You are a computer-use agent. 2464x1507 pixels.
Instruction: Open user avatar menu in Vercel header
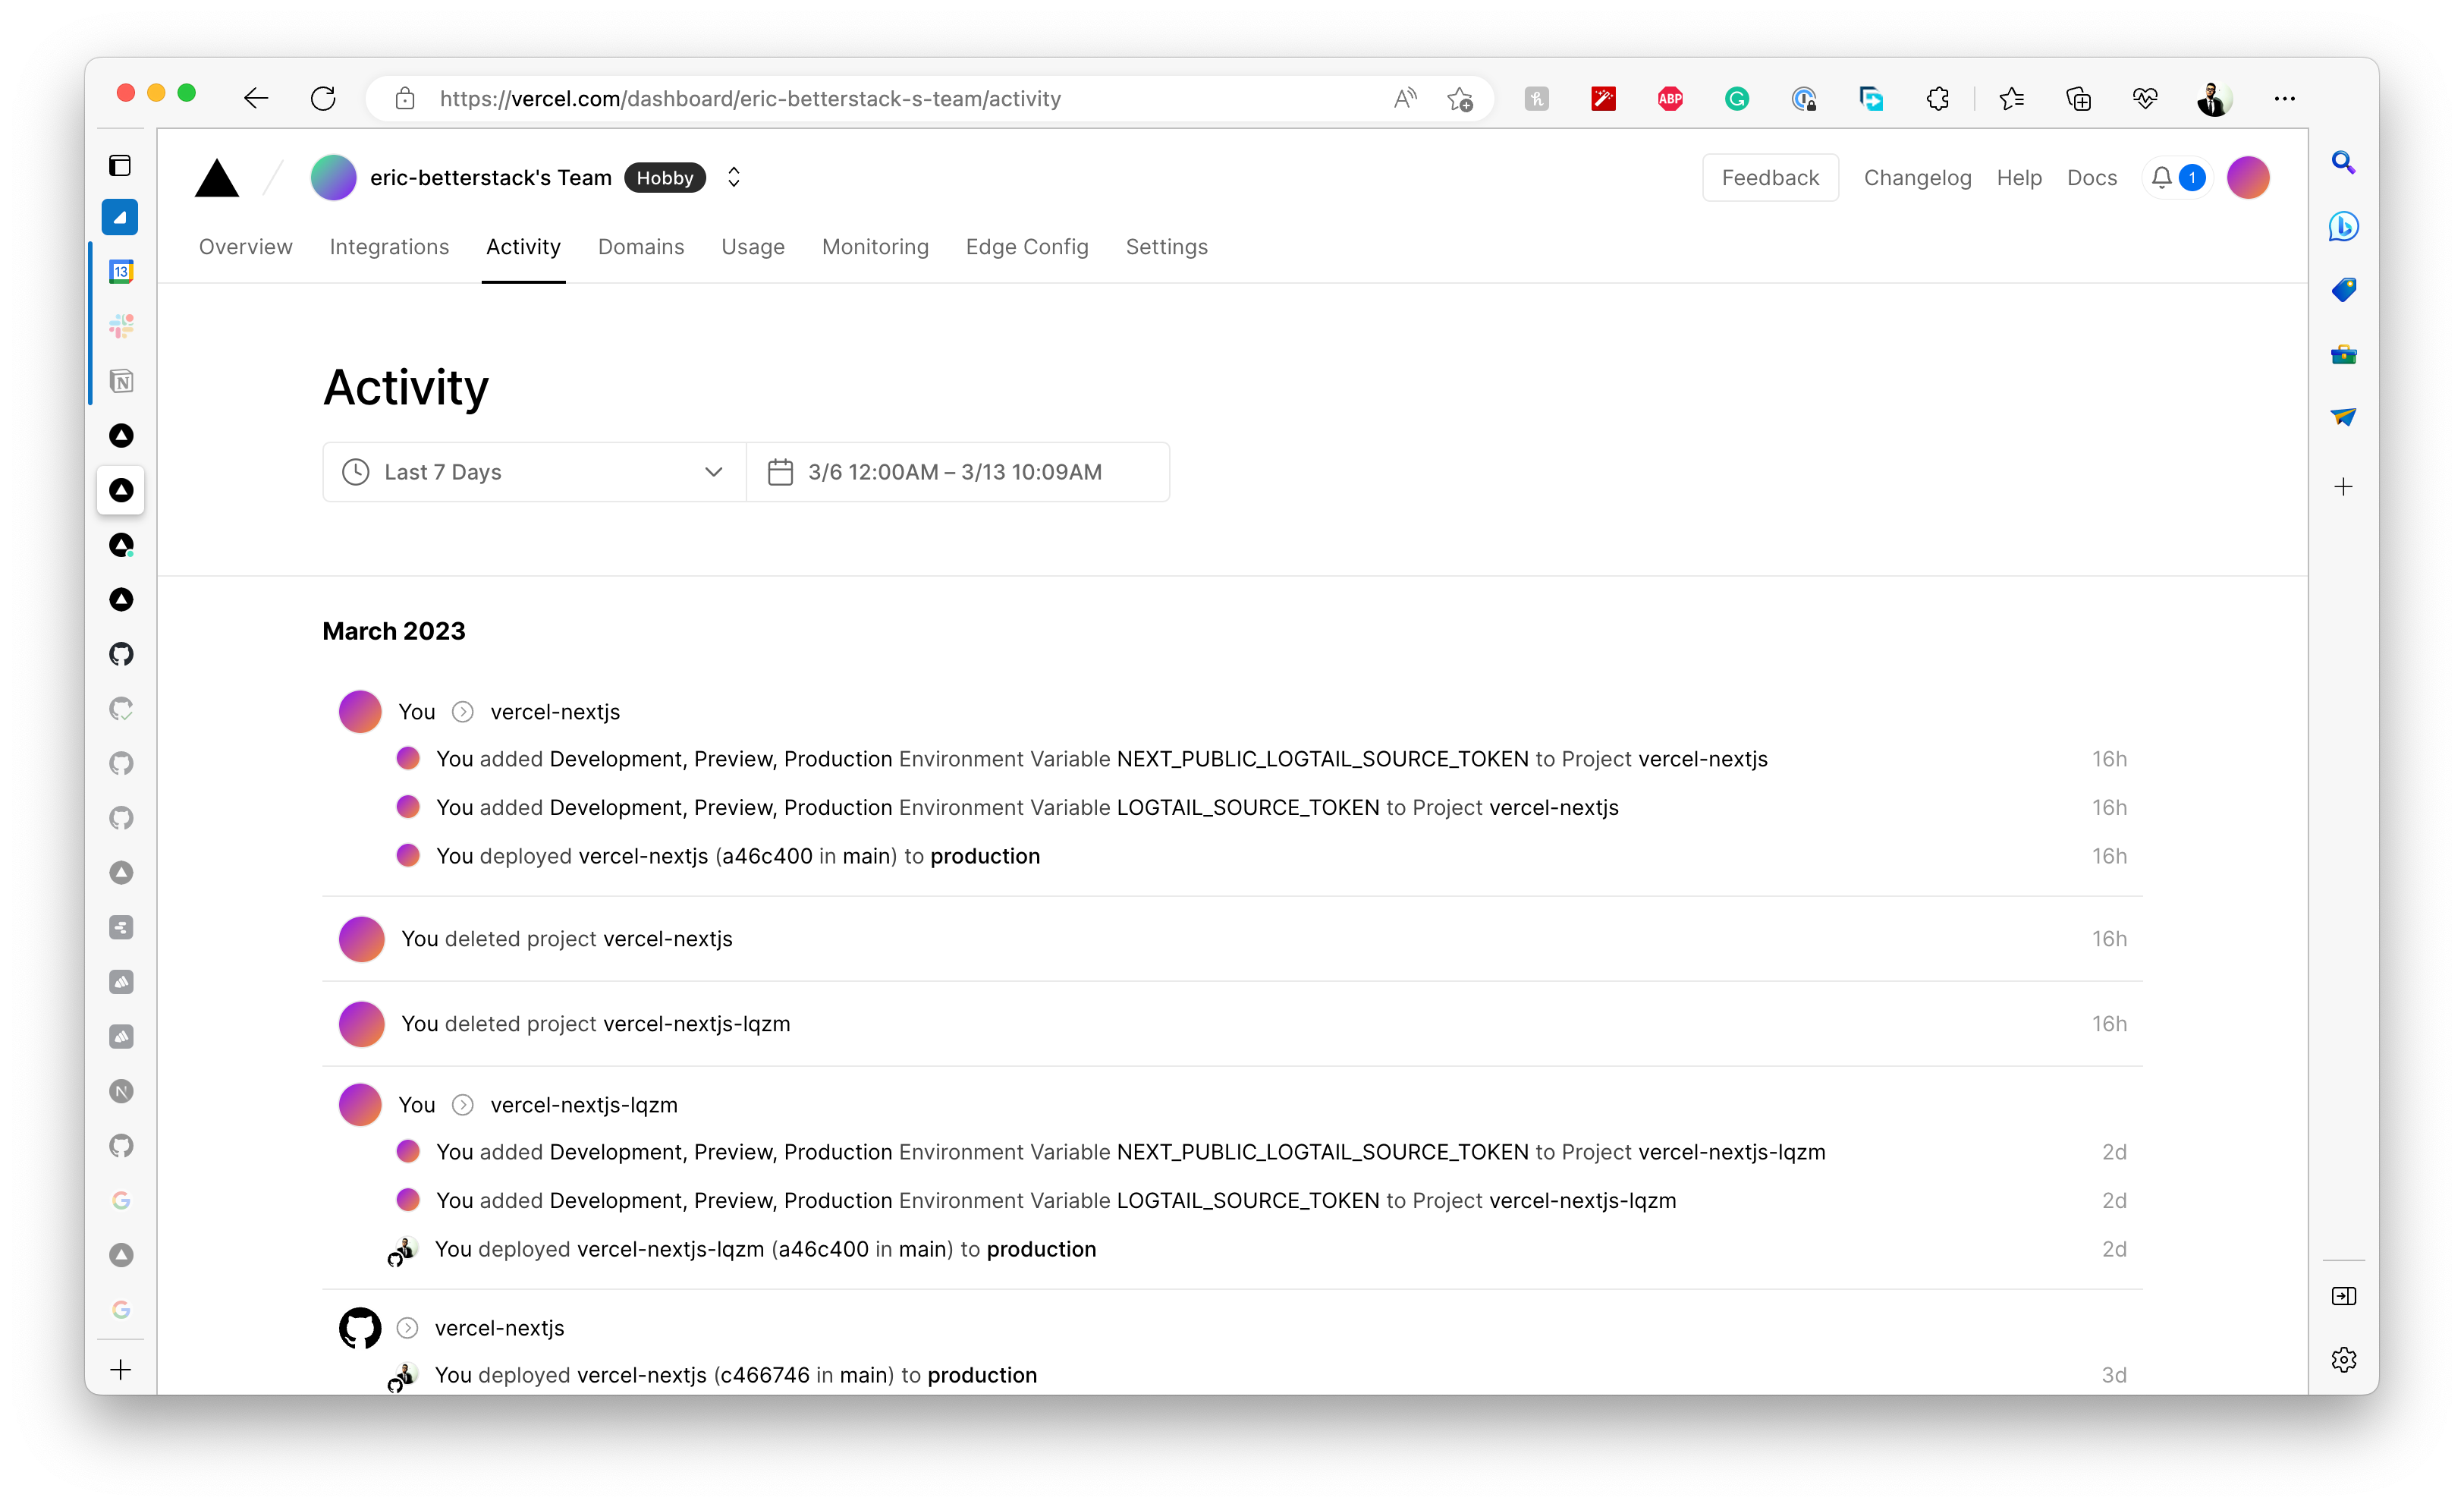point(2247,178)
